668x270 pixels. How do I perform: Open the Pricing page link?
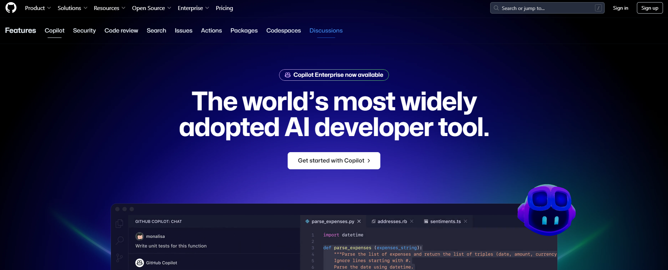point(224,8)
